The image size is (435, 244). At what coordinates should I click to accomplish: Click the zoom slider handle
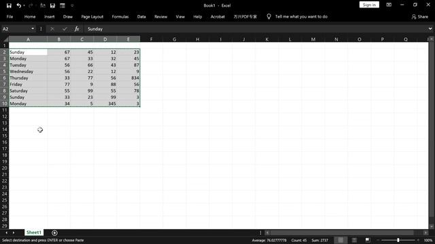(398, 240)
